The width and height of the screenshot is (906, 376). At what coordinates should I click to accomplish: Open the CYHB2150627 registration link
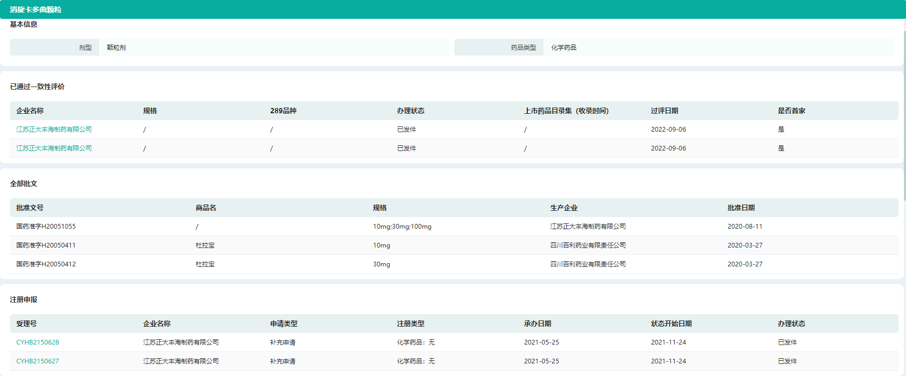pos(37,361)
